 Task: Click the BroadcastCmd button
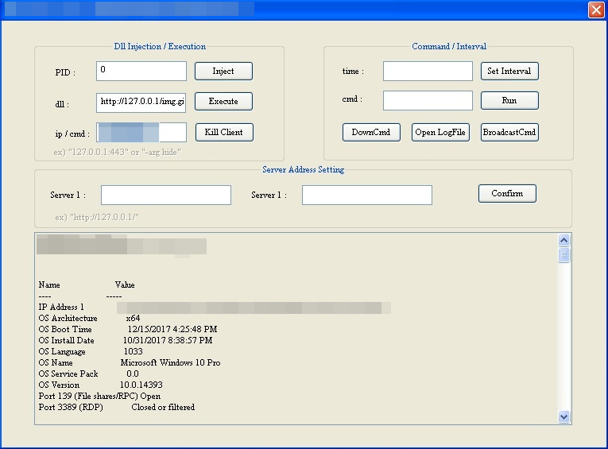tap(509, 133)
